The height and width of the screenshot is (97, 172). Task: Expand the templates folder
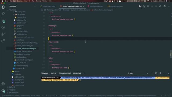click(21, 14)
